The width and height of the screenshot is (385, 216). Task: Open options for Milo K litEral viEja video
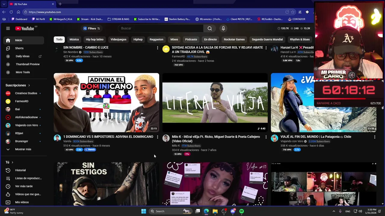[x=266, y=137]
